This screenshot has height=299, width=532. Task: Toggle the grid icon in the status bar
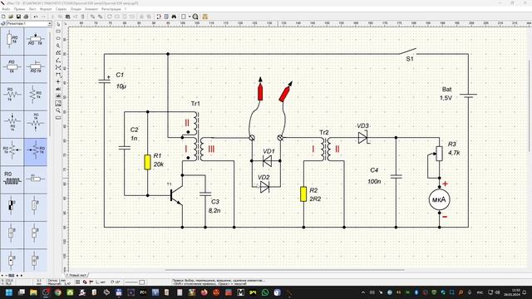coord(77,282)
